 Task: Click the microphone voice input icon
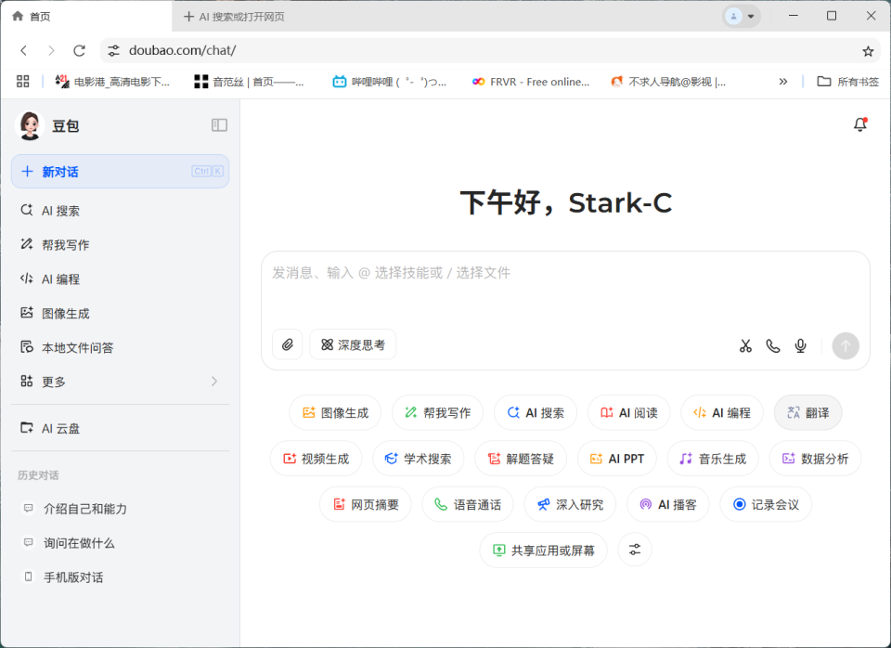pos(801,345)
